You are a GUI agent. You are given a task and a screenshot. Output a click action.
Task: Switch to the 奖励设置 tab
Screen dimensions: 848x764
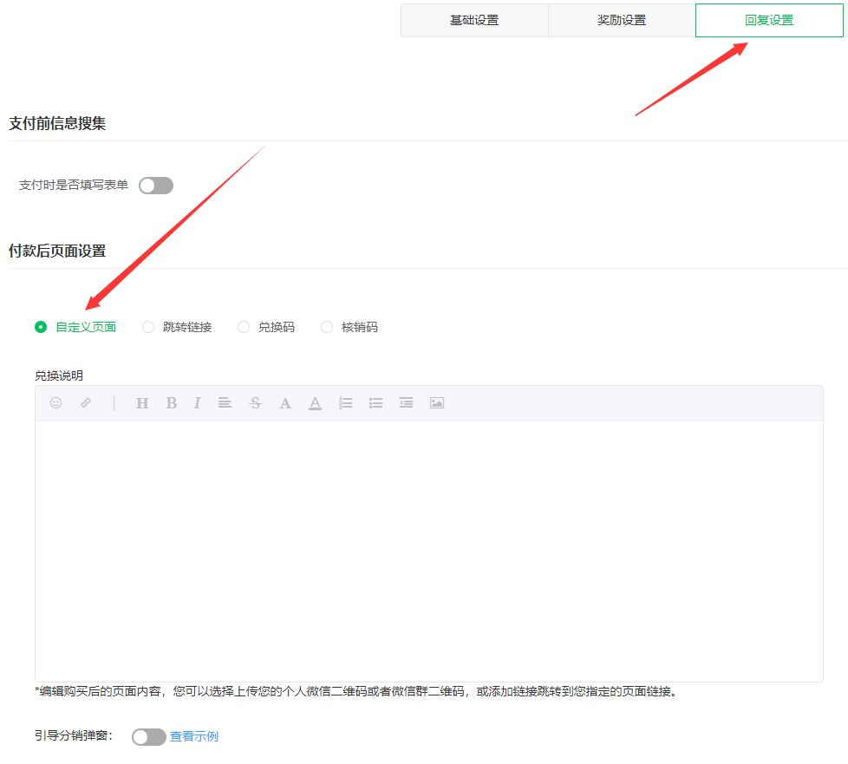pos(622,20)
